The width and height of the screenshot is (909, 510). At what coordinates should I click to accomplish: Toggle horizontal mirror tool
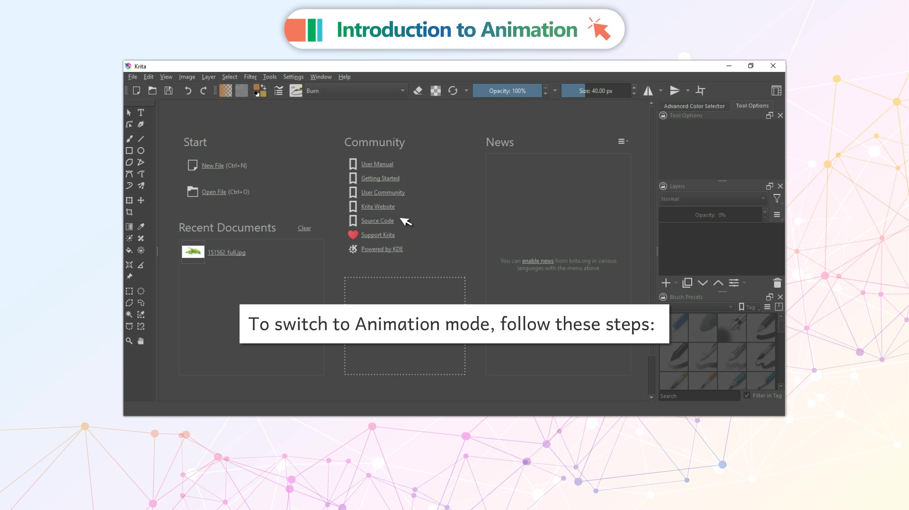648,91
